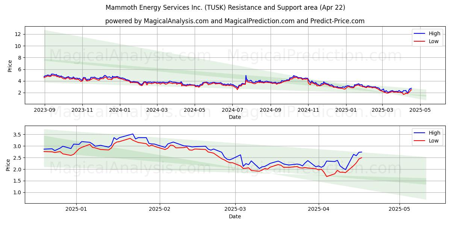Click the '2023-09' top x-axis label

click(x=45, y=110)
